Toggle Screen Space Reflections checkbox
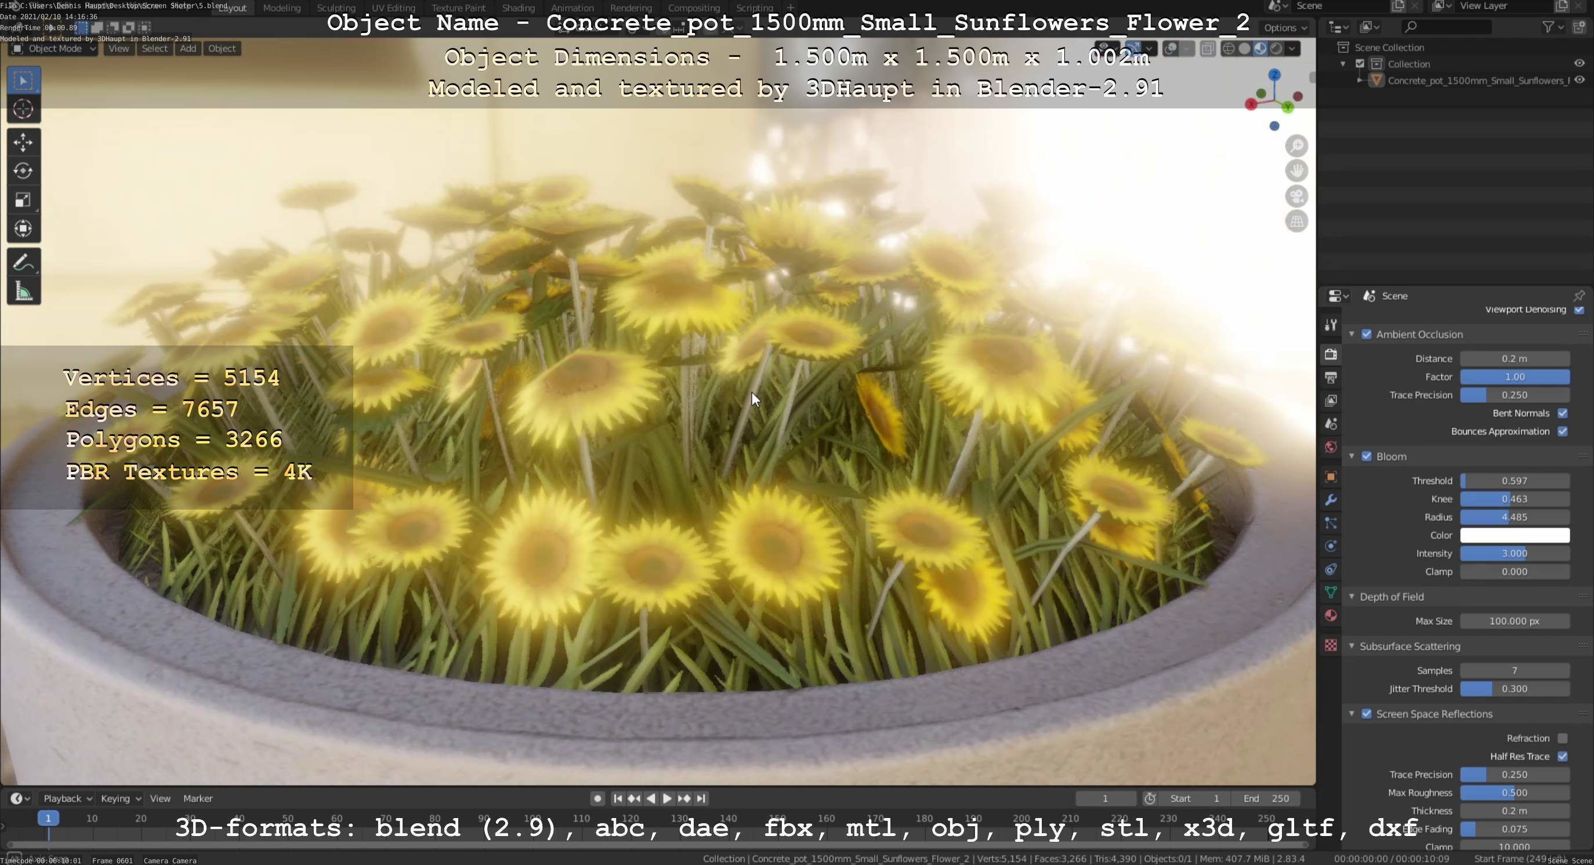 (x=1367, y=714)
